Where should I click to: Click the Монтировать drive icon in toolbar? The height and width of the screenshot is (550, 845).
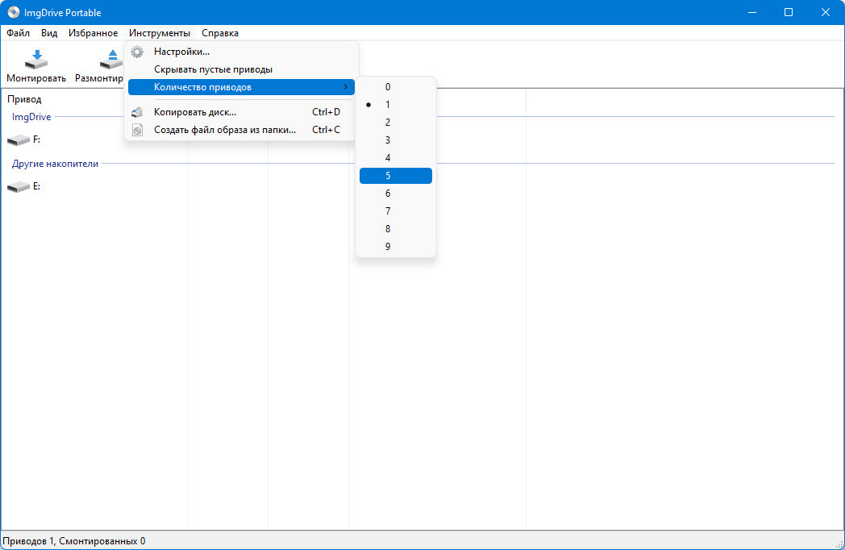coord(36,60)
